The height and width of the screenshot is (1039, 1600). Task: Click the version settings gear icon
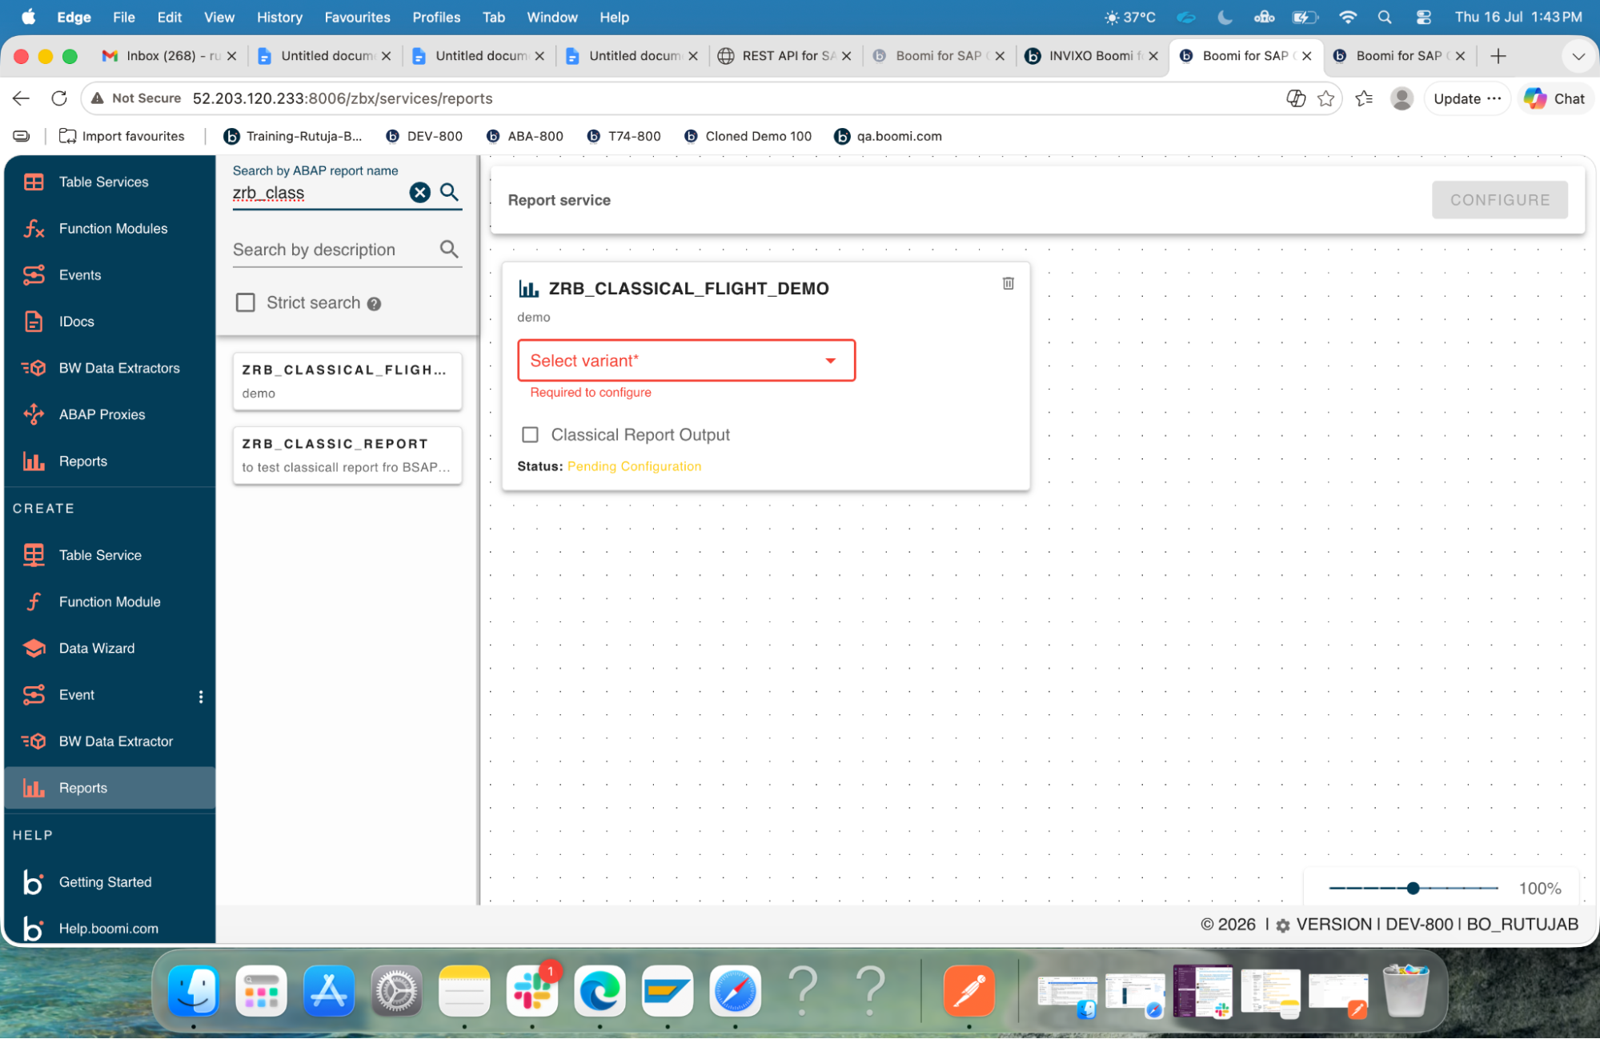[1283, 925]
